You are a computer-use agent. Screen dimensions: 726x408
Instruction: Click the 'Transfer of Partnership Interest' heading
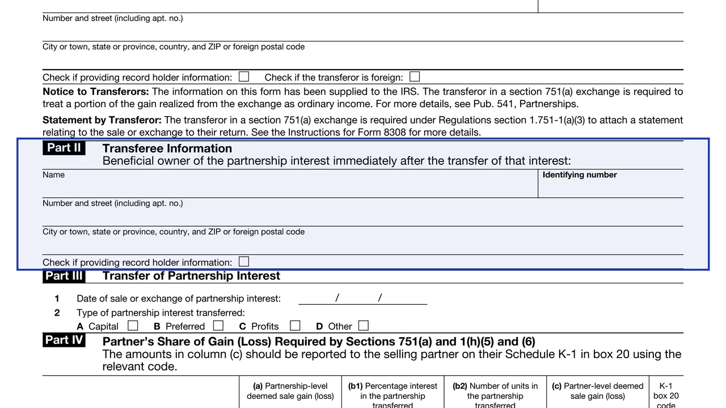pos(191,276)
